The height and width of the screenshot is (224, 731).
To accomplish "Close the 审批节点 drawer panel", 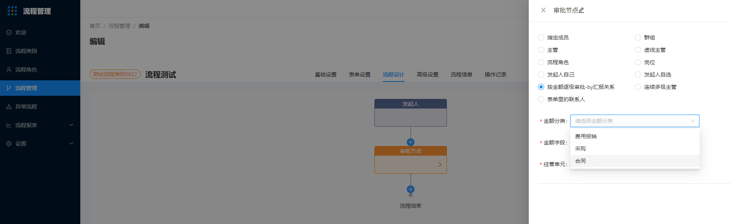I will click(x=543, y=10).
